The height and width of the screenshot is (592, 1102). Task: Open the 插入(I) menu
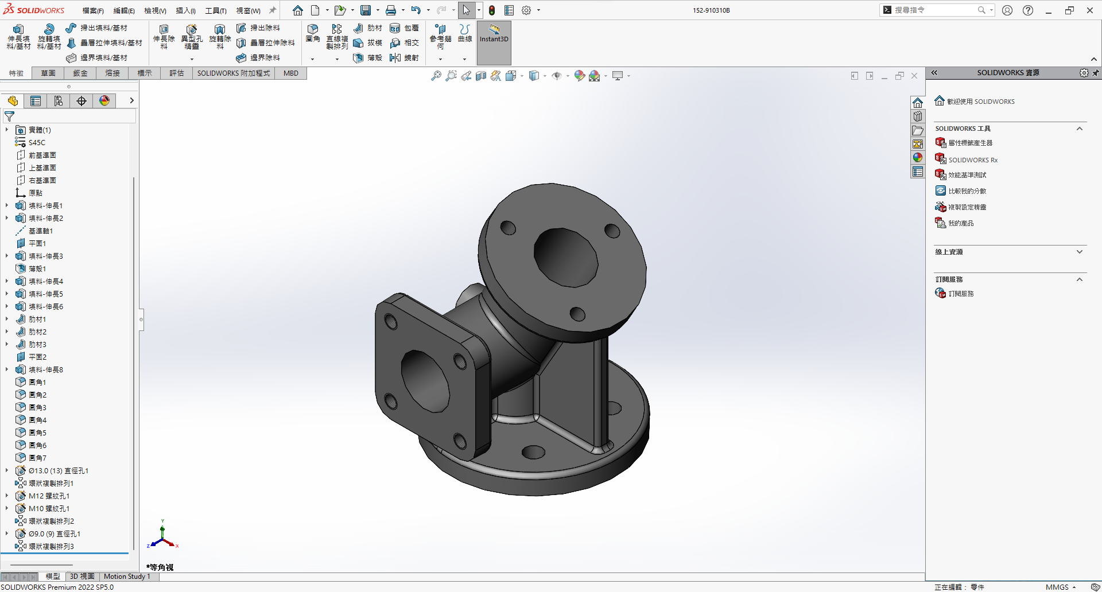click(x=185, y=11)
